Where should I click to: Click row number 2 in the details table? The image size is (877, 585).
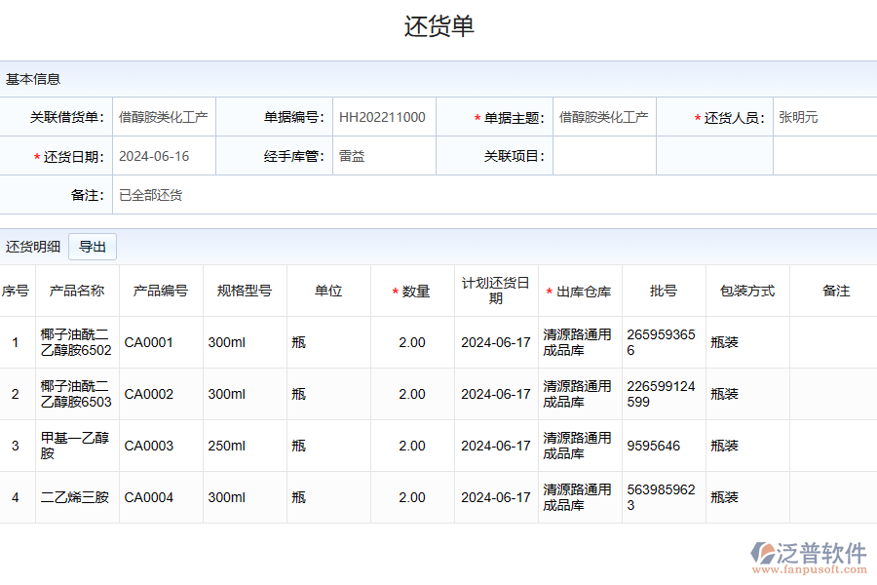(16, 394)
